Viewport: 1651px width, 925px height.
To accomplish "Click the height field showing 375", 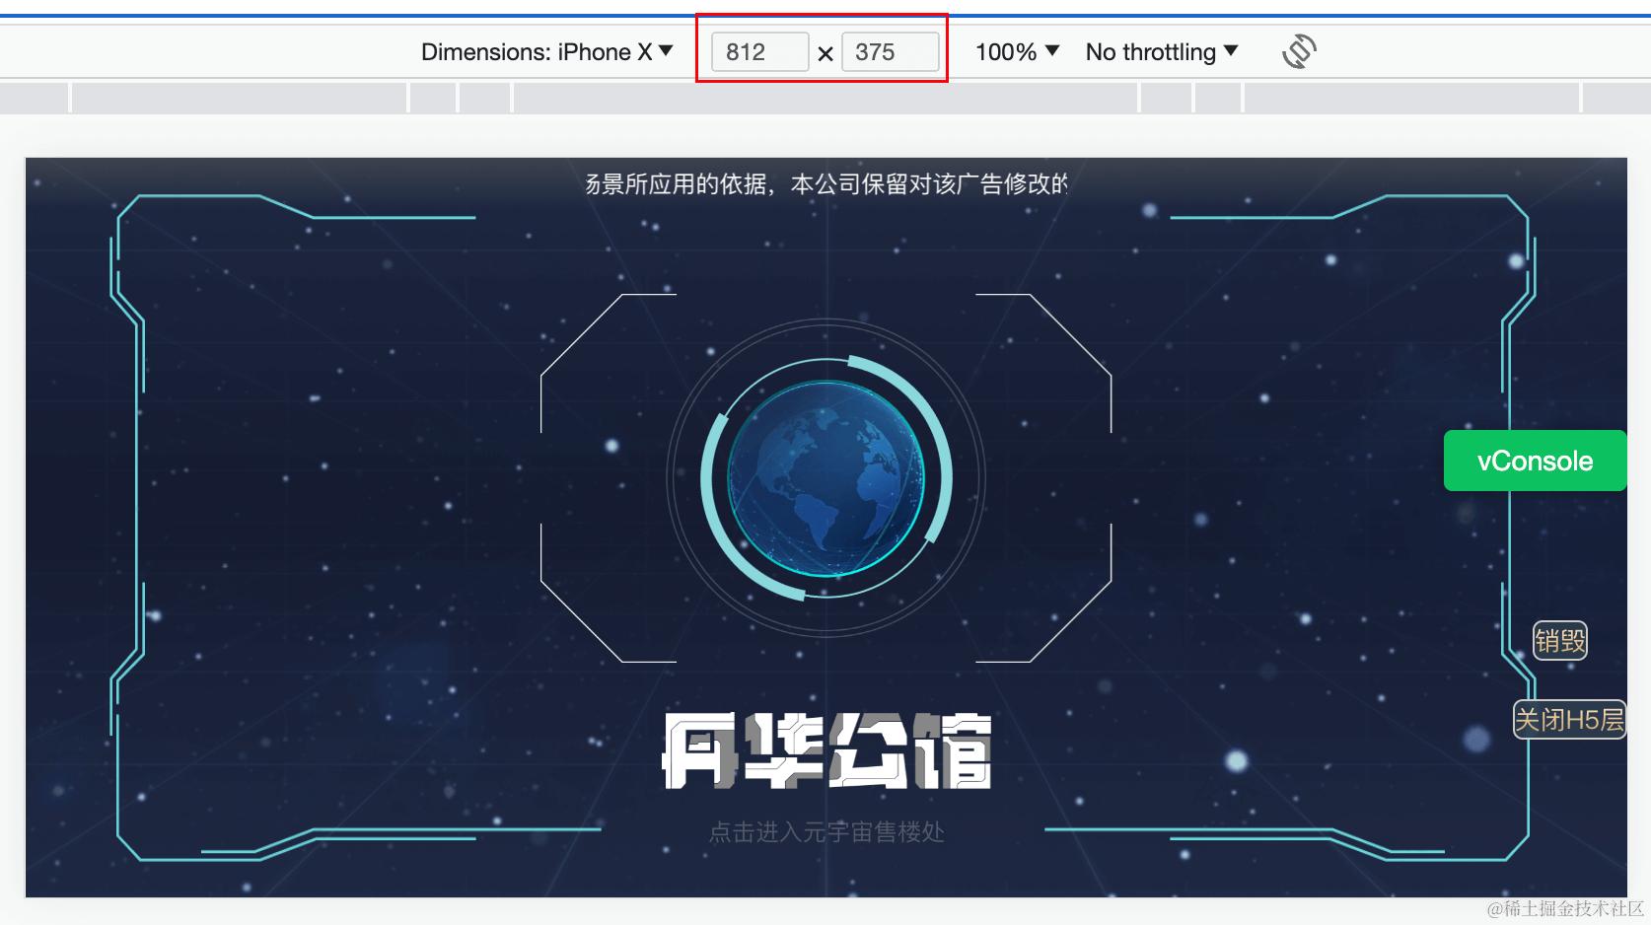I will point(890,52).
